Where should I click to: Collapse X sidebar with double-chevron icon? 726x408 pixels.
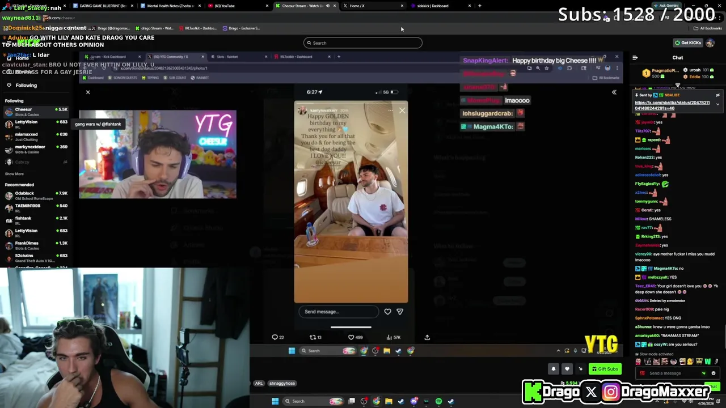point(614,92)
